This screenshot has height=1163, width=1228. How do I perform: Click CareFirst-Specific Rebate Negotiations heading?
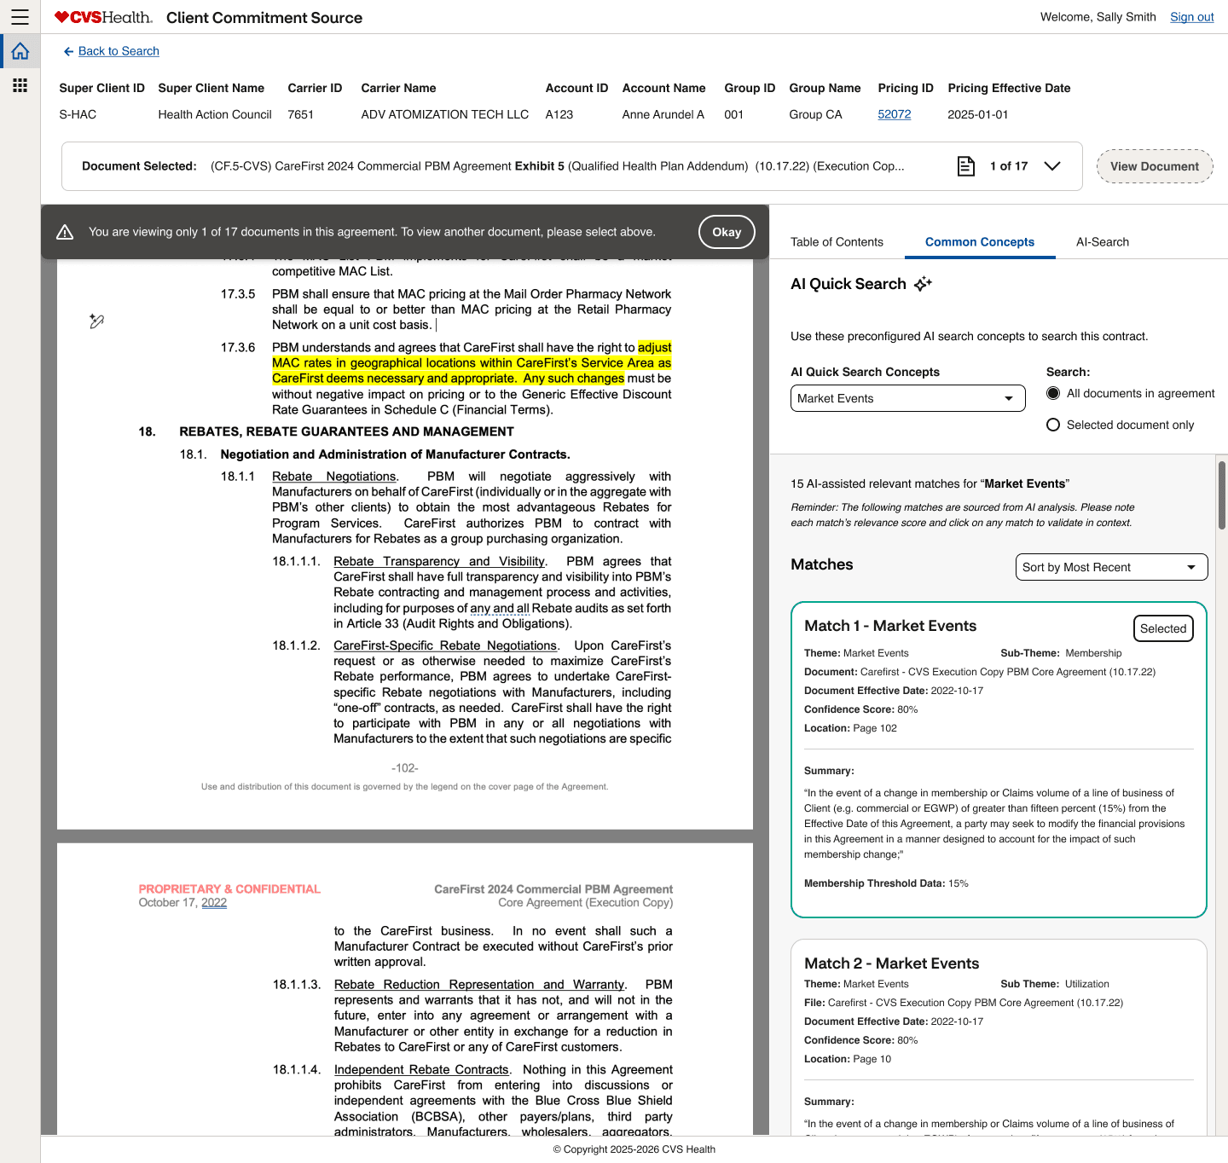[x=445, y=645]
